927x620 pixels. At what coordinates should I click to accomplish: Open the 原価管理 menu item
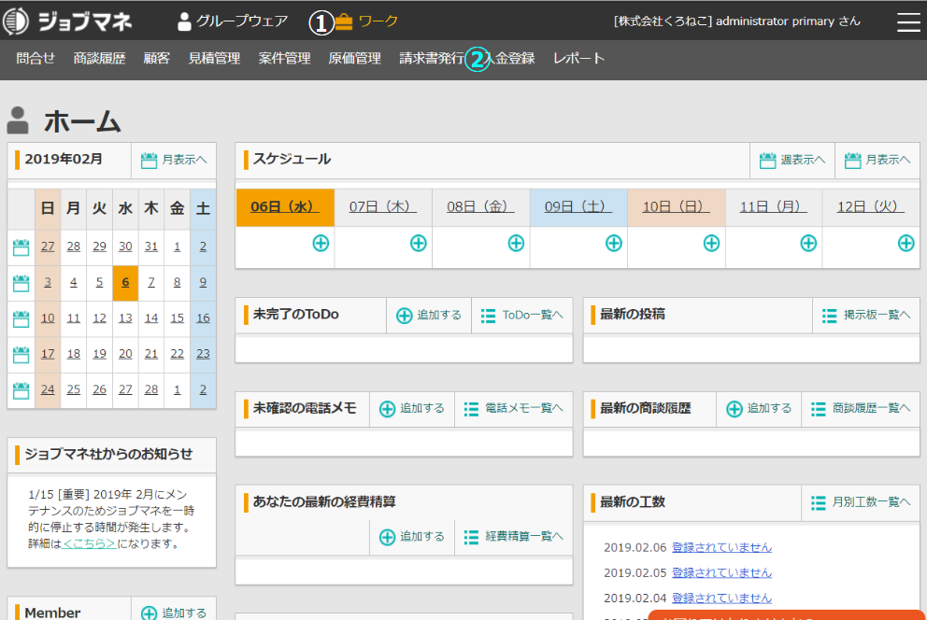pyautogui.click(x=355, y=58)
